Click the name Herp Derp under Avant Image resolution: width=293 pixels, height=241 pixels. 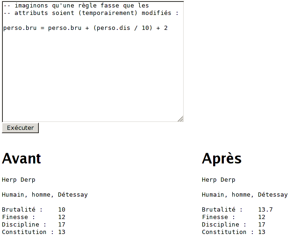19,180
